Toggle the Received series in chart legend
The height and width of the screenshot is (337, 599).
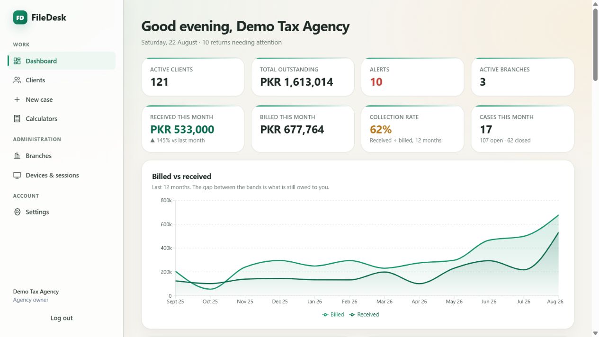364,315
